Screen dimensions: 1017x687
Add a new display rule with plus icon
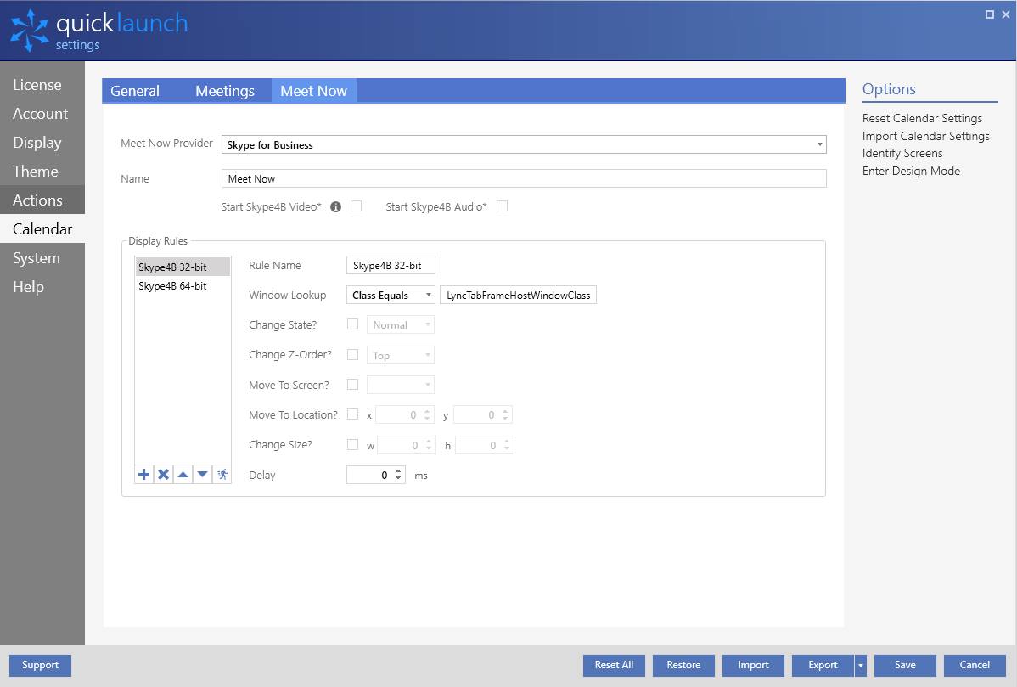(x=144, y=475)
